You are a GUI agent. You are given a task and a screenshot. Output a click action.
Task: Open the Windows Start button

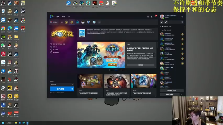[x=3, y=123]
